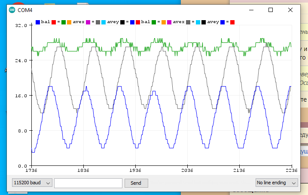Click green swatch right of second bal label
Image resolution: width=308 pixels, height=195 pixels.
point(154,22)
